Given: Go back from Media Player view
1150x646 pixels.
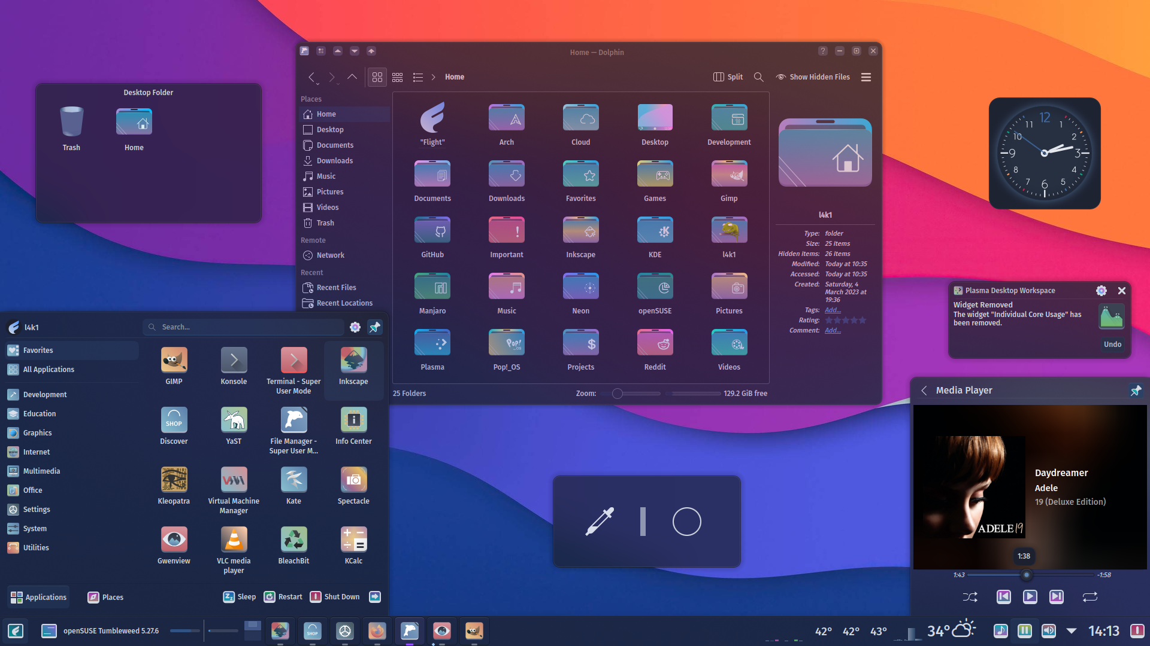Looking at the screenshot, I should click(x=924, y=390).
